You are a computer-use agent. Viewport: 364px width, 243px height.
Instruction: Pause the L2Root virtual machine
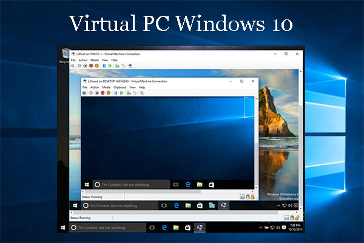(104, 66)
